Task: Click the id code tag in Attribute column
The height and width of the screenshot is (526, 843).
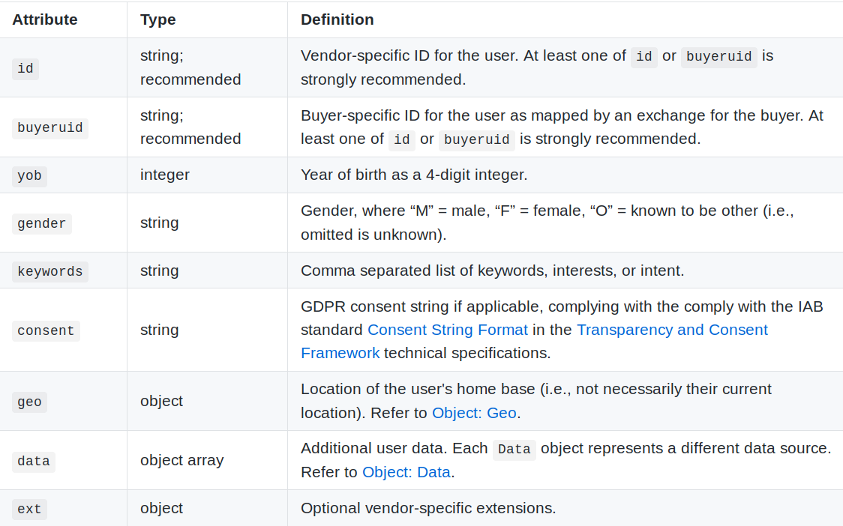Action: coord(25,68)
